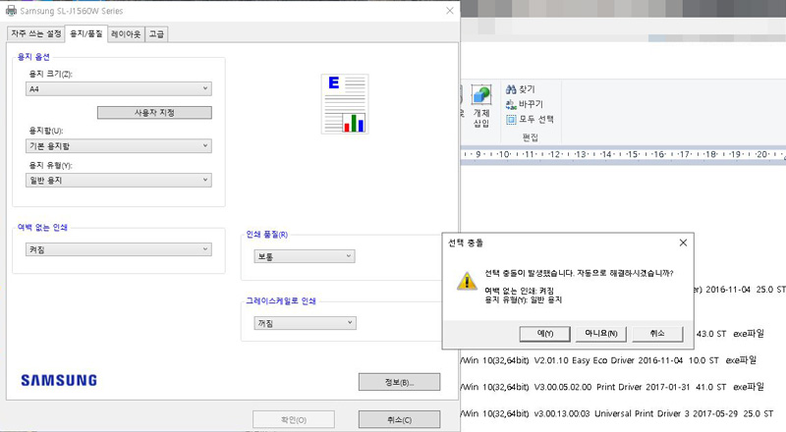Open the 고급 tab
The height and width of the screenshot is (432, 786).
156,34
